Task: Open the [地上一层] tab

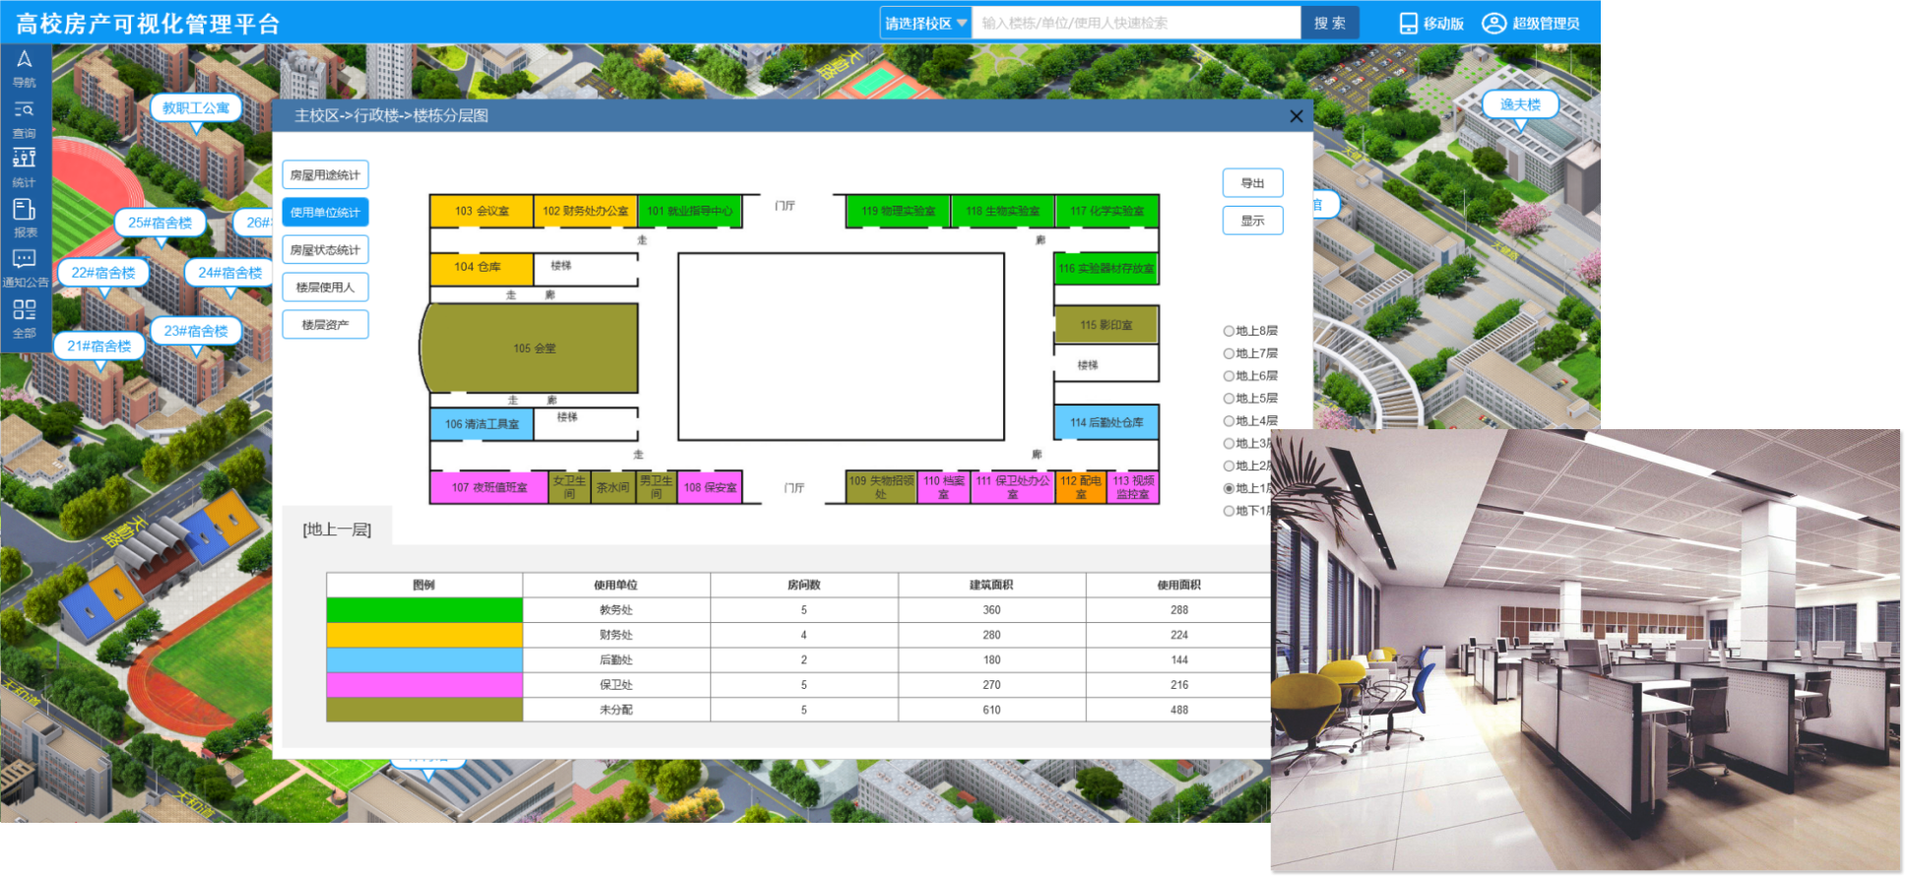Action: click(x=337, y=530)
